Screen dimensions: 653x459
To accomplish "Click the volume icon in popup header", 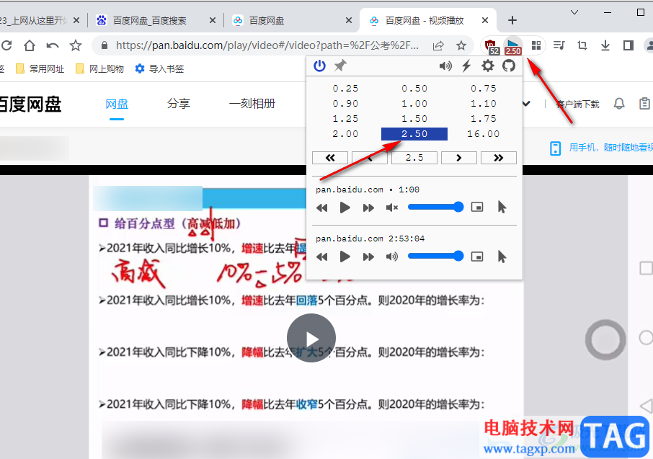I will coord(445,66).
